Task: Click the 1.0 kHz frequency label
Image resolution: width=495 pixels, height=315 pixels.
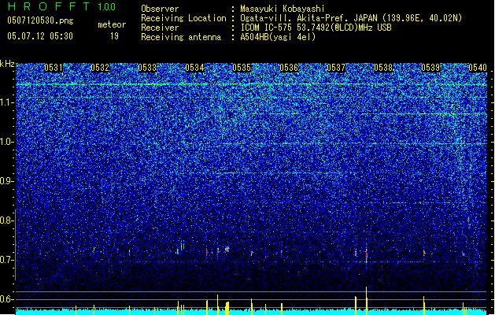Action: tap(6, 142)
